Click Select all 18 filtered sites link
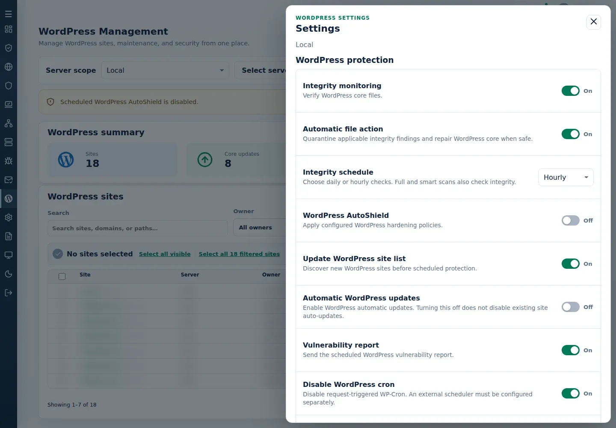616x428 pixels. click(239, 254)
